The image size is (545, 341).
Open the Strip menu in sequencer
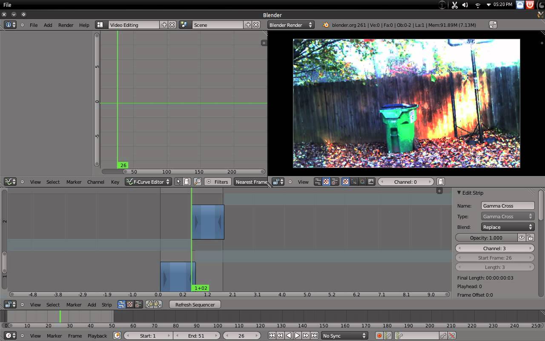(106, 304)
